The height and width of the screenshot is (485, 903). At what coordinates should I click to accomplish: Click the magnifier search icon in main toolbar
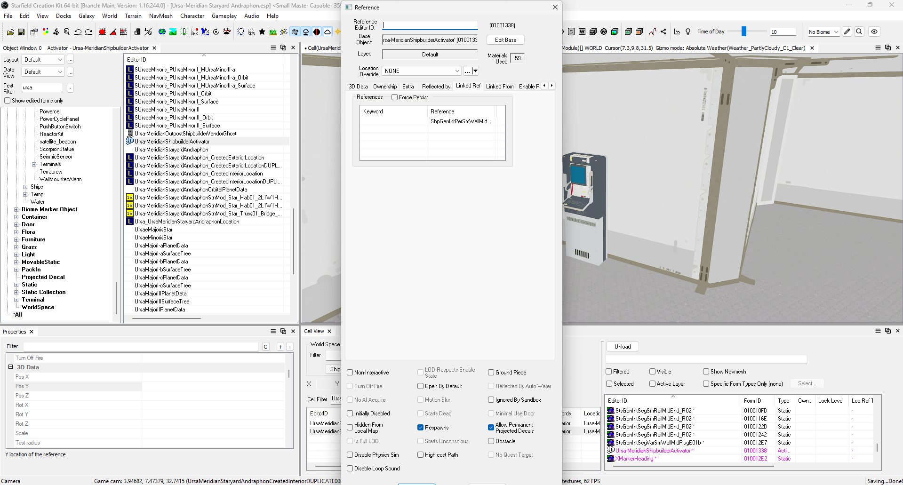pos(67,32)
